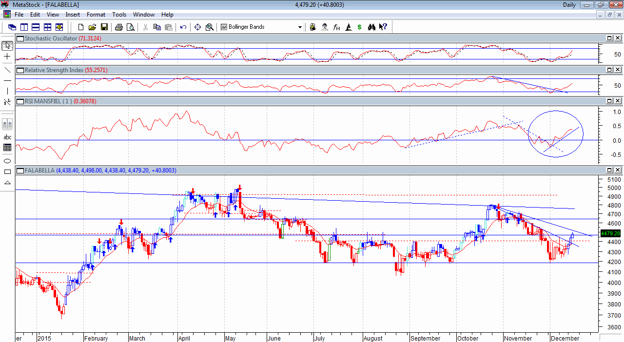
Task: Maximize the Stochastic Oscillator inner window
Action: click(x=609, y=38)
